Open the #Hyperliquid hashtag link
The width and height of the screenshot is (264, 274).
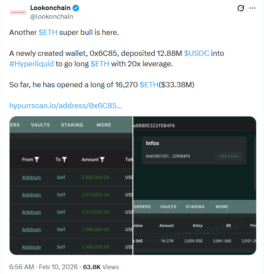pos(31,64)
